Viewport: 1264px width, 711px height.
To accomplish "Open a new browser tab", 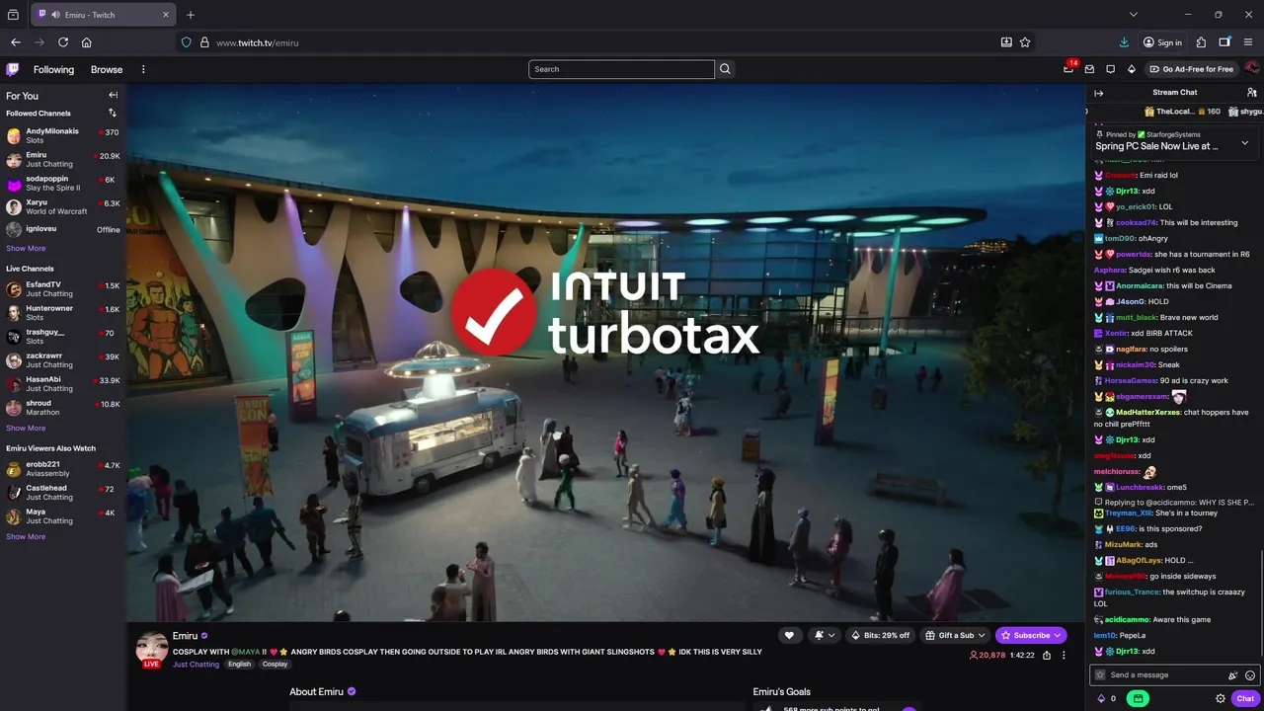I will point(191,15).
